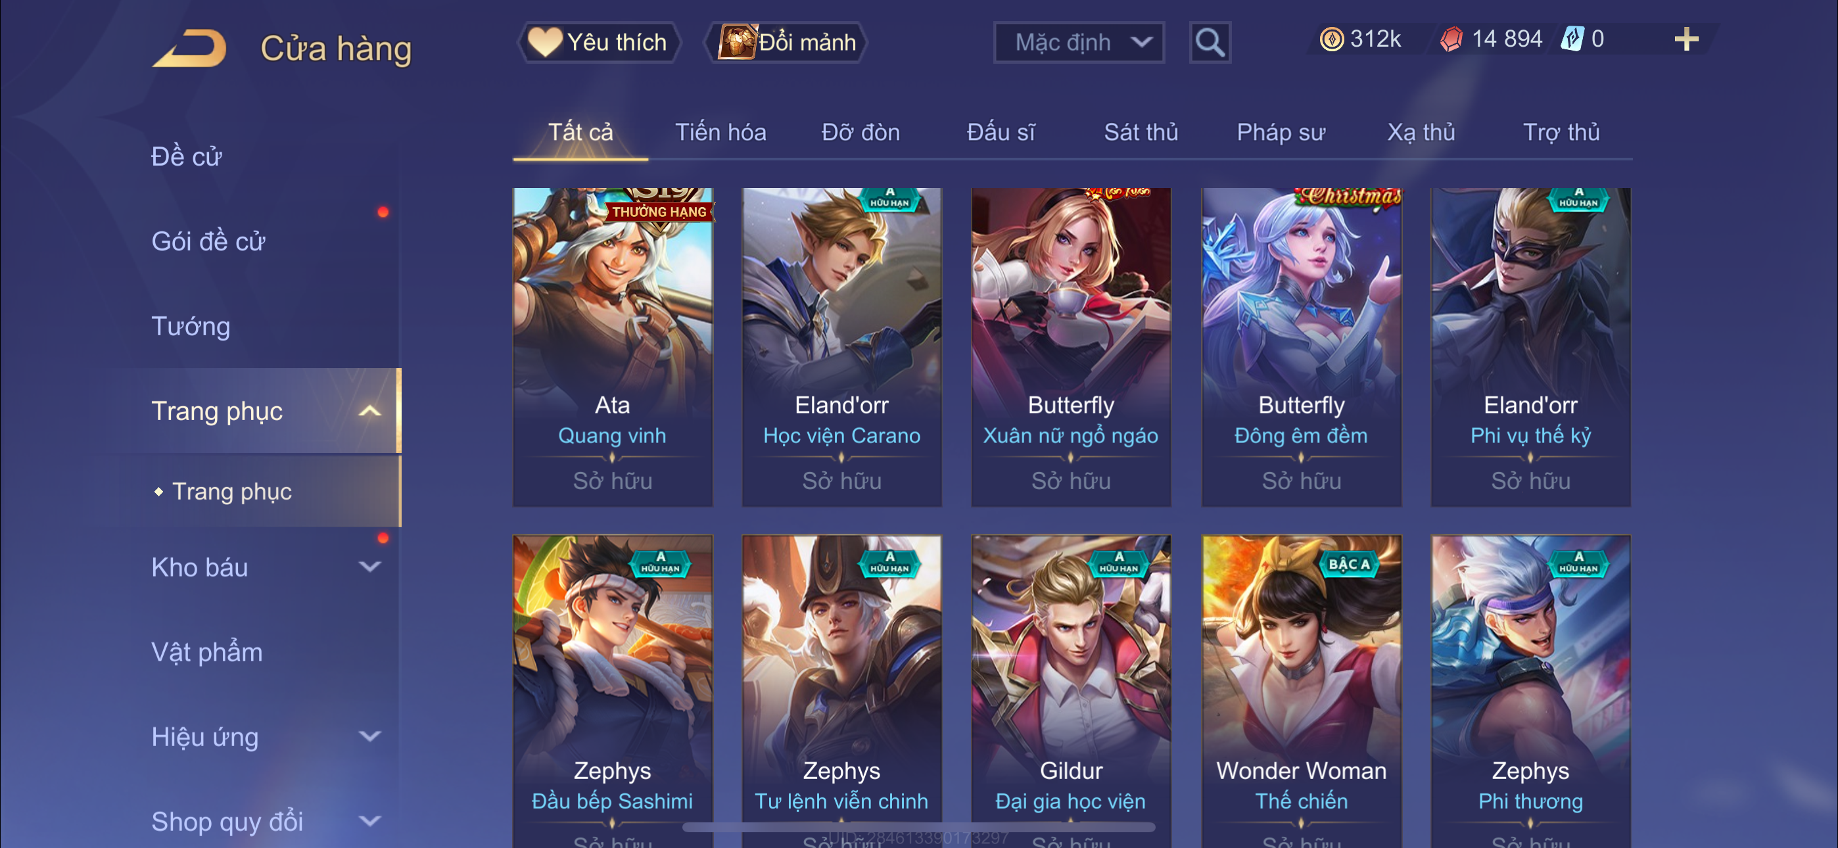Open the Yêu thích heart favorites

pyautogui.click(x=598, y=42)
